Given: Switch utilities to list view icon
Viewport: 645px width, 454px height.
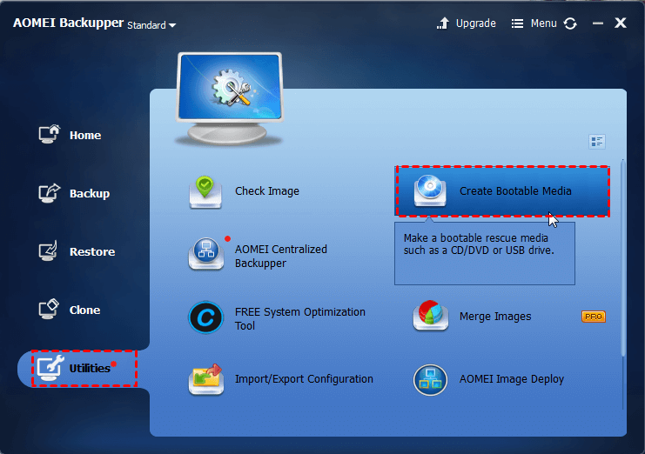Looking at the screenshot, I should [596, 142].
